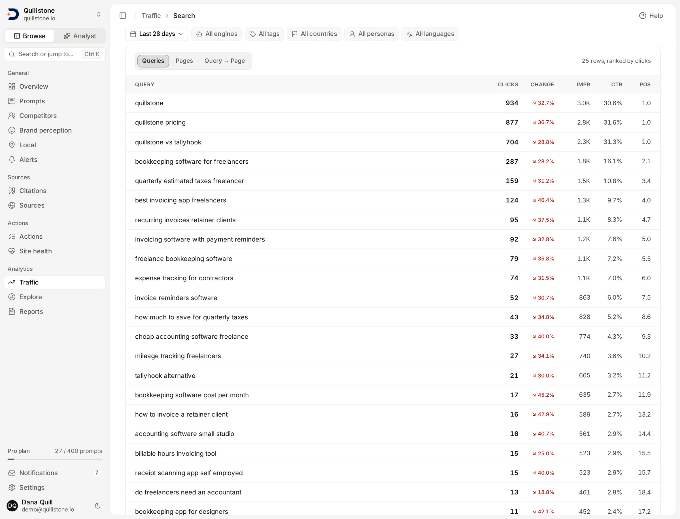Select the Local pin item
Viewport: 680px width, 519px height.
pos(55,145)
